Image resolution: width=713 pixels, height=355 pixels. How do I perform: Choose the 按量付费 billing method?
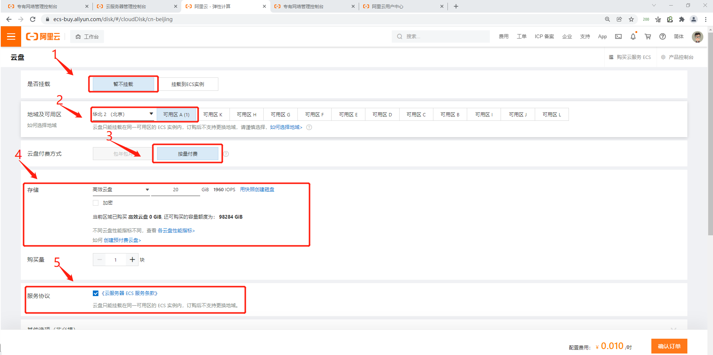188,154
